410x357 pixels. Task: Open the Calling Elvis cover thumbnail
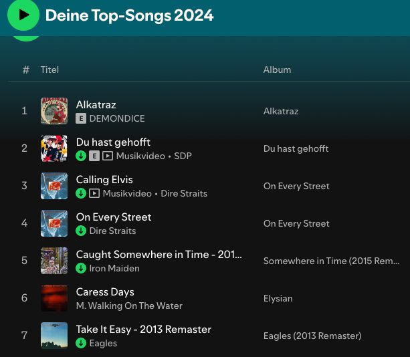tap(54, 186)
